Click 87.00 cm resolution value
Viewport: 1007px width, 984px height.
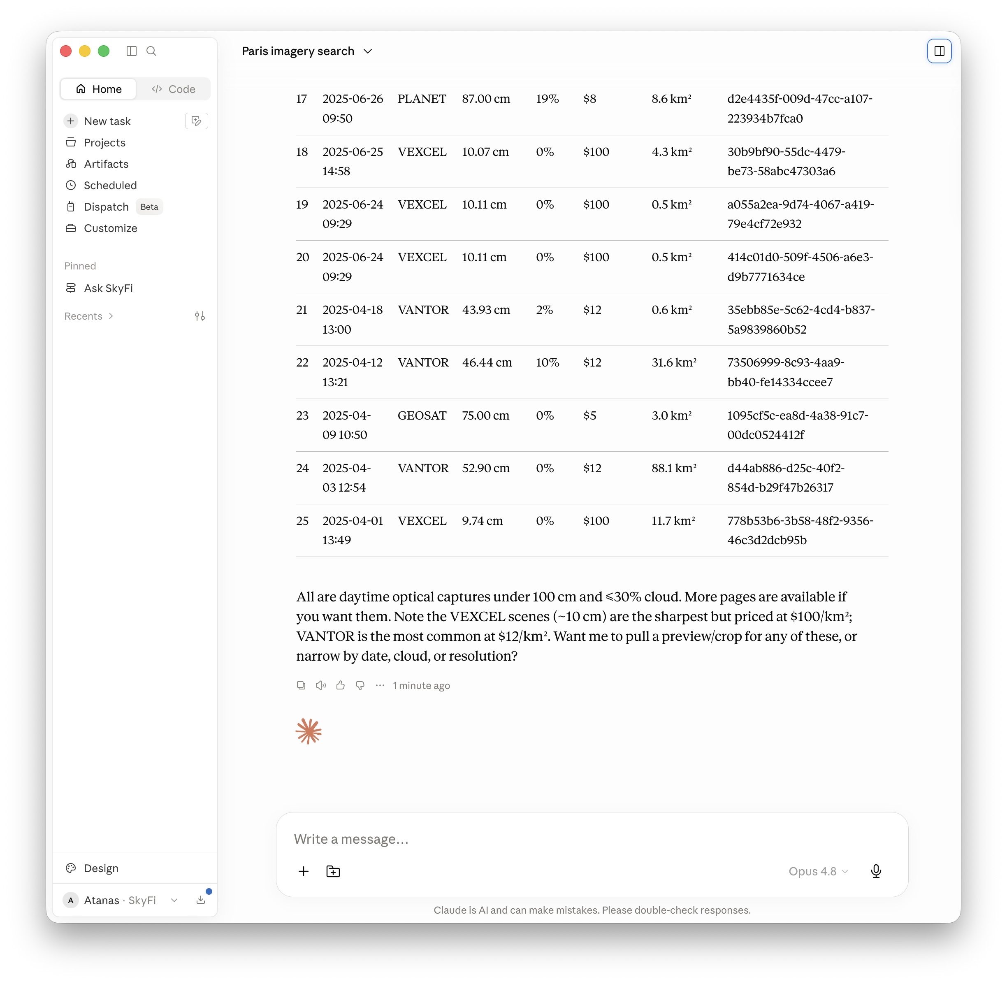(x=486, y=99)
